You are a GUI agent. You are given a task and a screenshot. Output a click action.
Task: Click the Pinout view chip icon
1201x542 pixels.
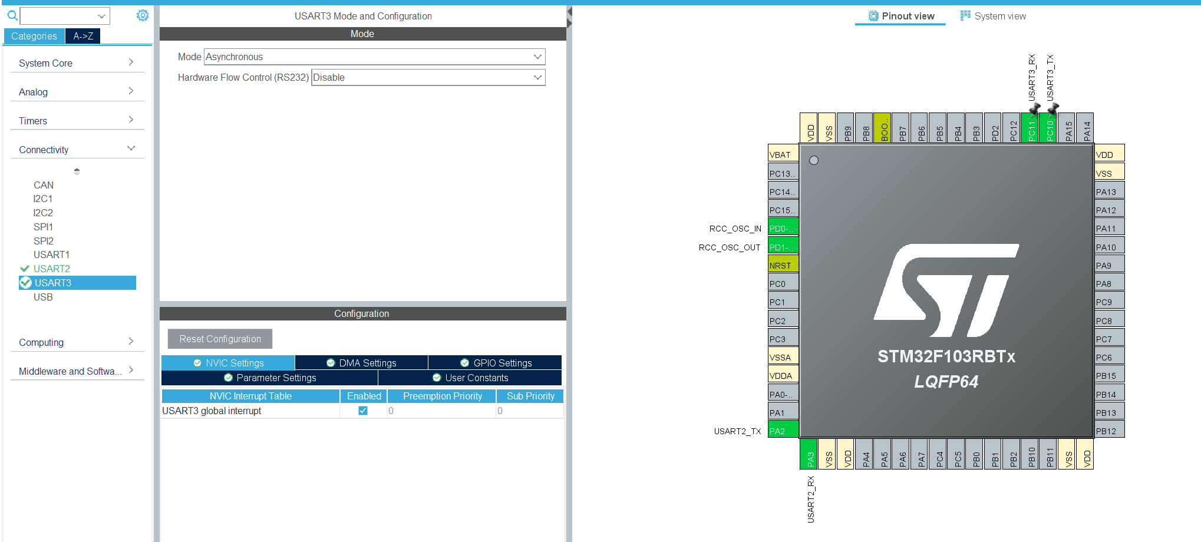coord(873,16)
